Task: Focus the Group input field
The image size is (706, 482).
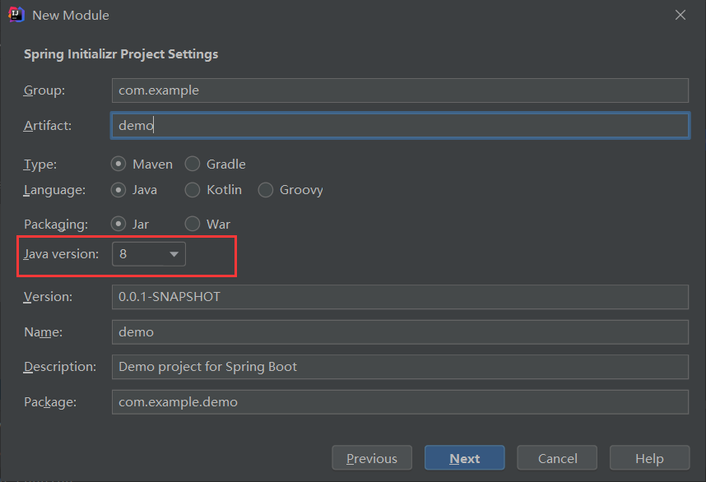Action: pyautogui.click(x=400, y=90)
